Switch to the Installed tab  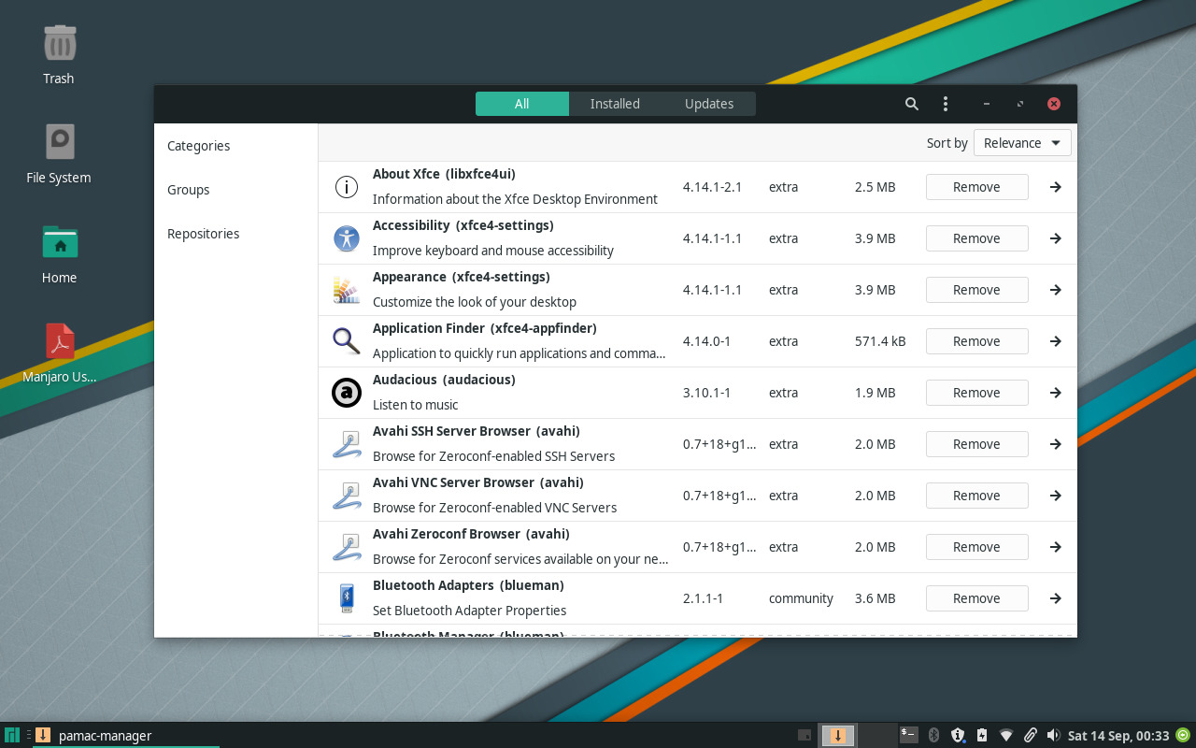click(614, 104)
